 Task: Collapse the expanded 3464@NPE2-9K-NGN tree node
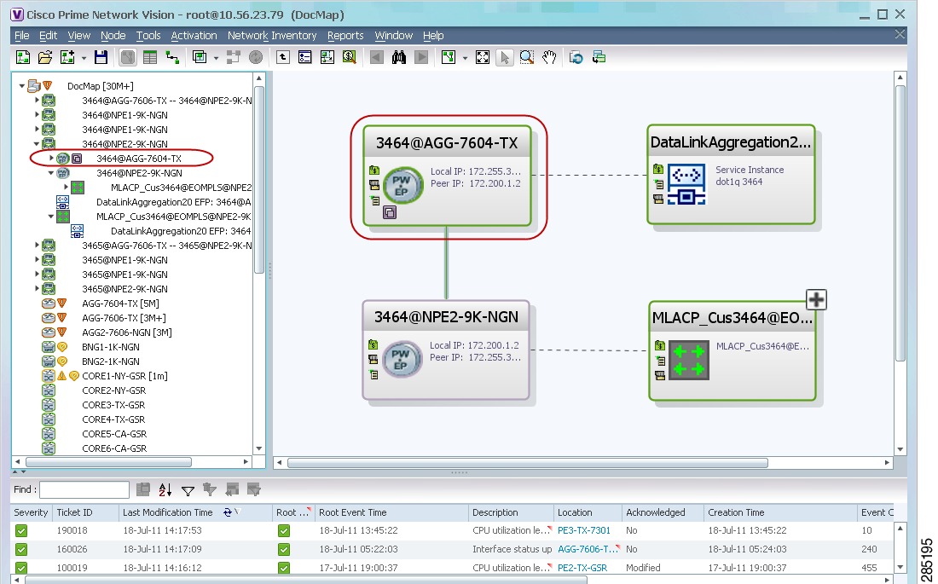pos(37,144)
